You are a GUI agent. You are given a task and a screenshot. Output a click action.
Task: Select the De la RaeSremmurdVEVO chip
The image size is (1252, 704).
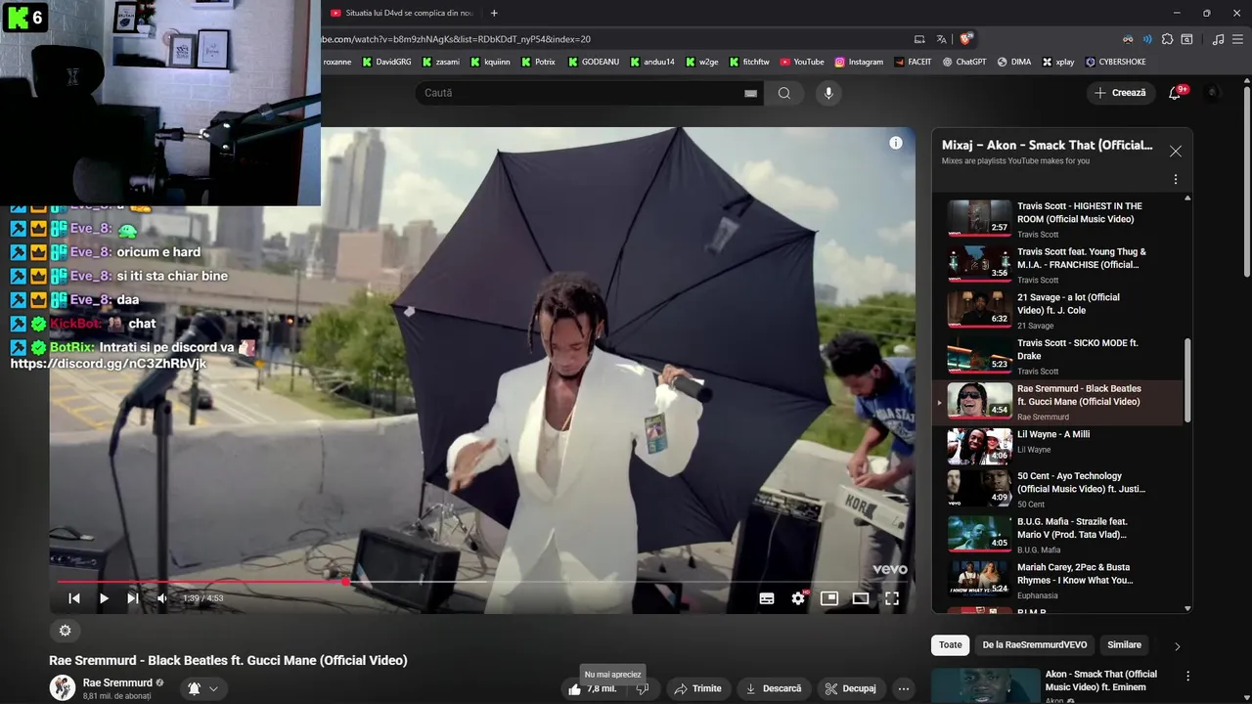point(1034,644)
